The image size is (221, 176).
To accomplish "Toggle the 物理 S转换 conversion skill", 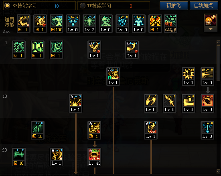I will pos(170,24).
